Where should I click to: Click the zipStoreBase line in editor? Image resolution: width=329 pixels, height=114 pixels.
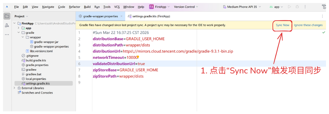click(x=125, y=70)
